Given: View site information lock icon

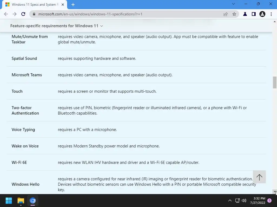Looking at the screenshot, I should coord(34,14).
